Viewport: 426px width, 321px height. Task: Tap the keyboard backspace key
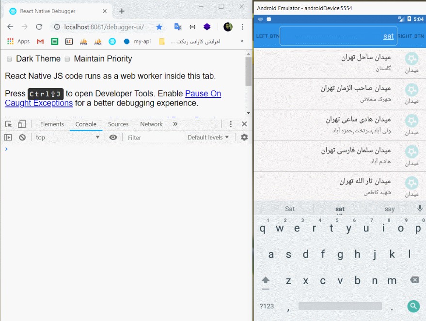click(414, 280)
